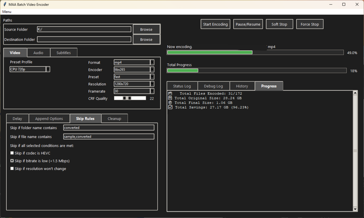Browse for the Destination Folder
This screenshot has height=218, width=364.
(146, 39)
